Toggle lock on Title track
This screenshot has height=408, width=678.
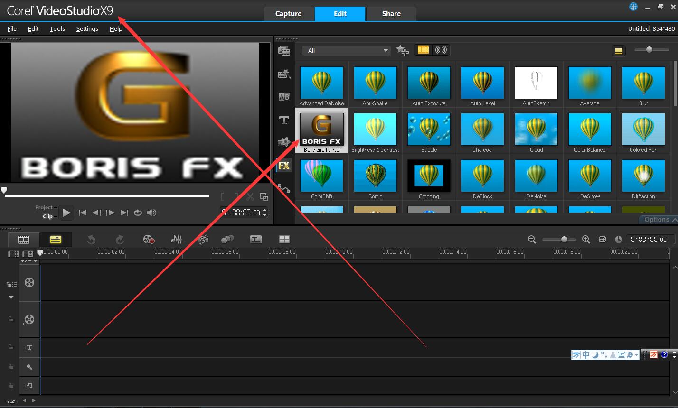point(10,347)
